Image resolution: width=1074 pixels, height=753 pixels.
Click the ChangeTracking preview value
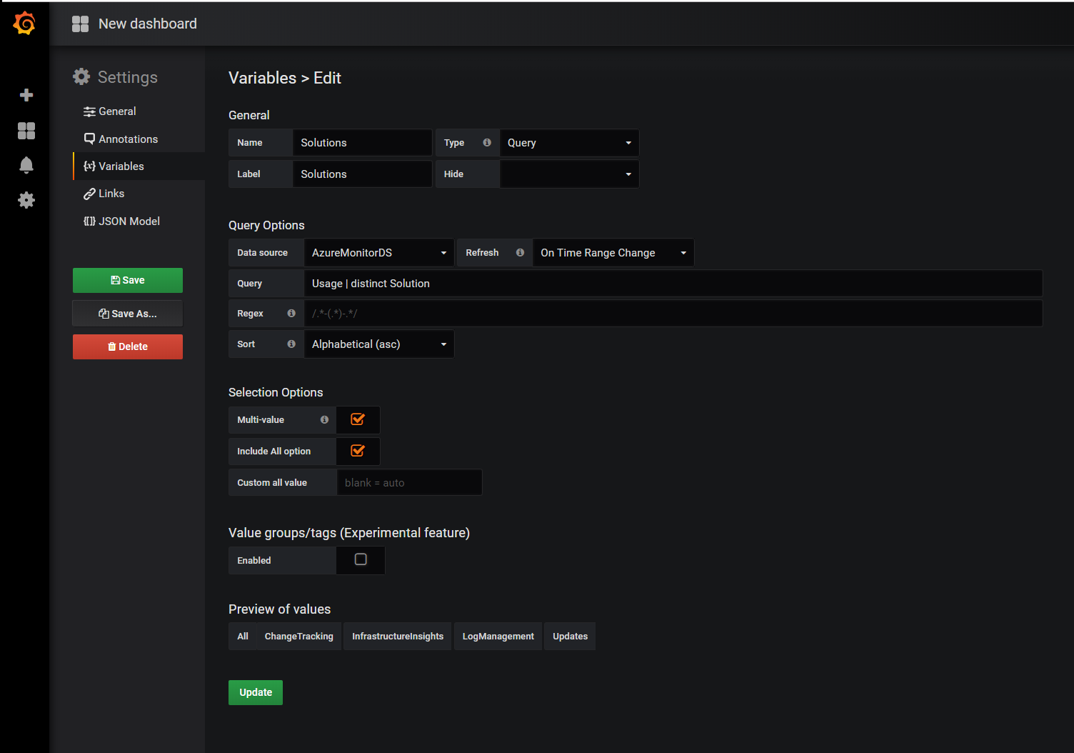(299, 637)
